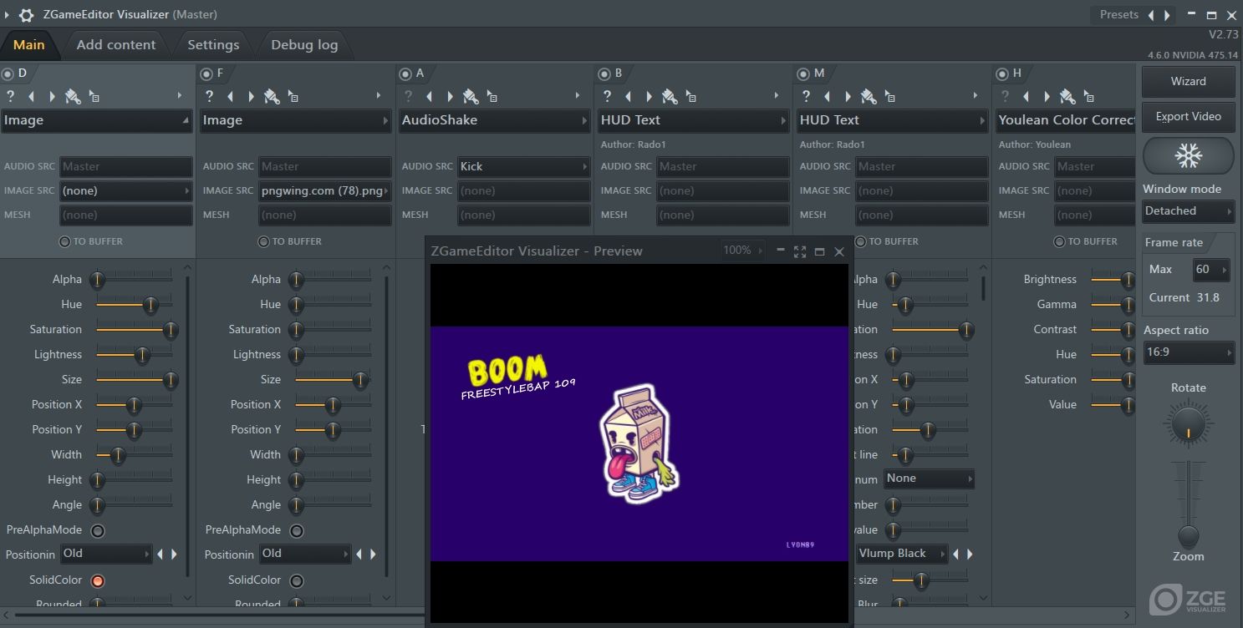Open the plugin options gear icon
Image resolution: width=1243 pixels, height=628 pixels.
[26, 14]
